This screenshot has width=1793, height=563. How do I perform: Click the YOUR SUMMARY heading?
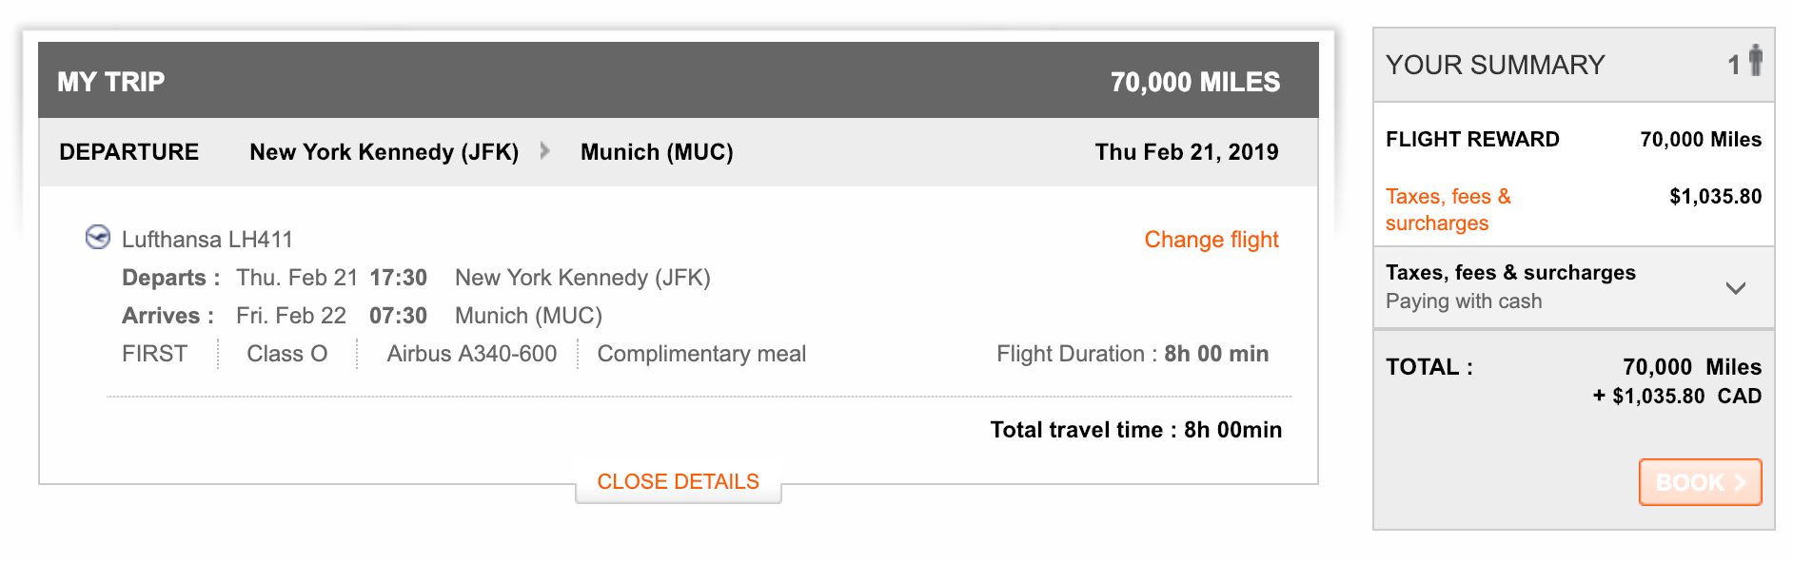[x=1494, y=65]
